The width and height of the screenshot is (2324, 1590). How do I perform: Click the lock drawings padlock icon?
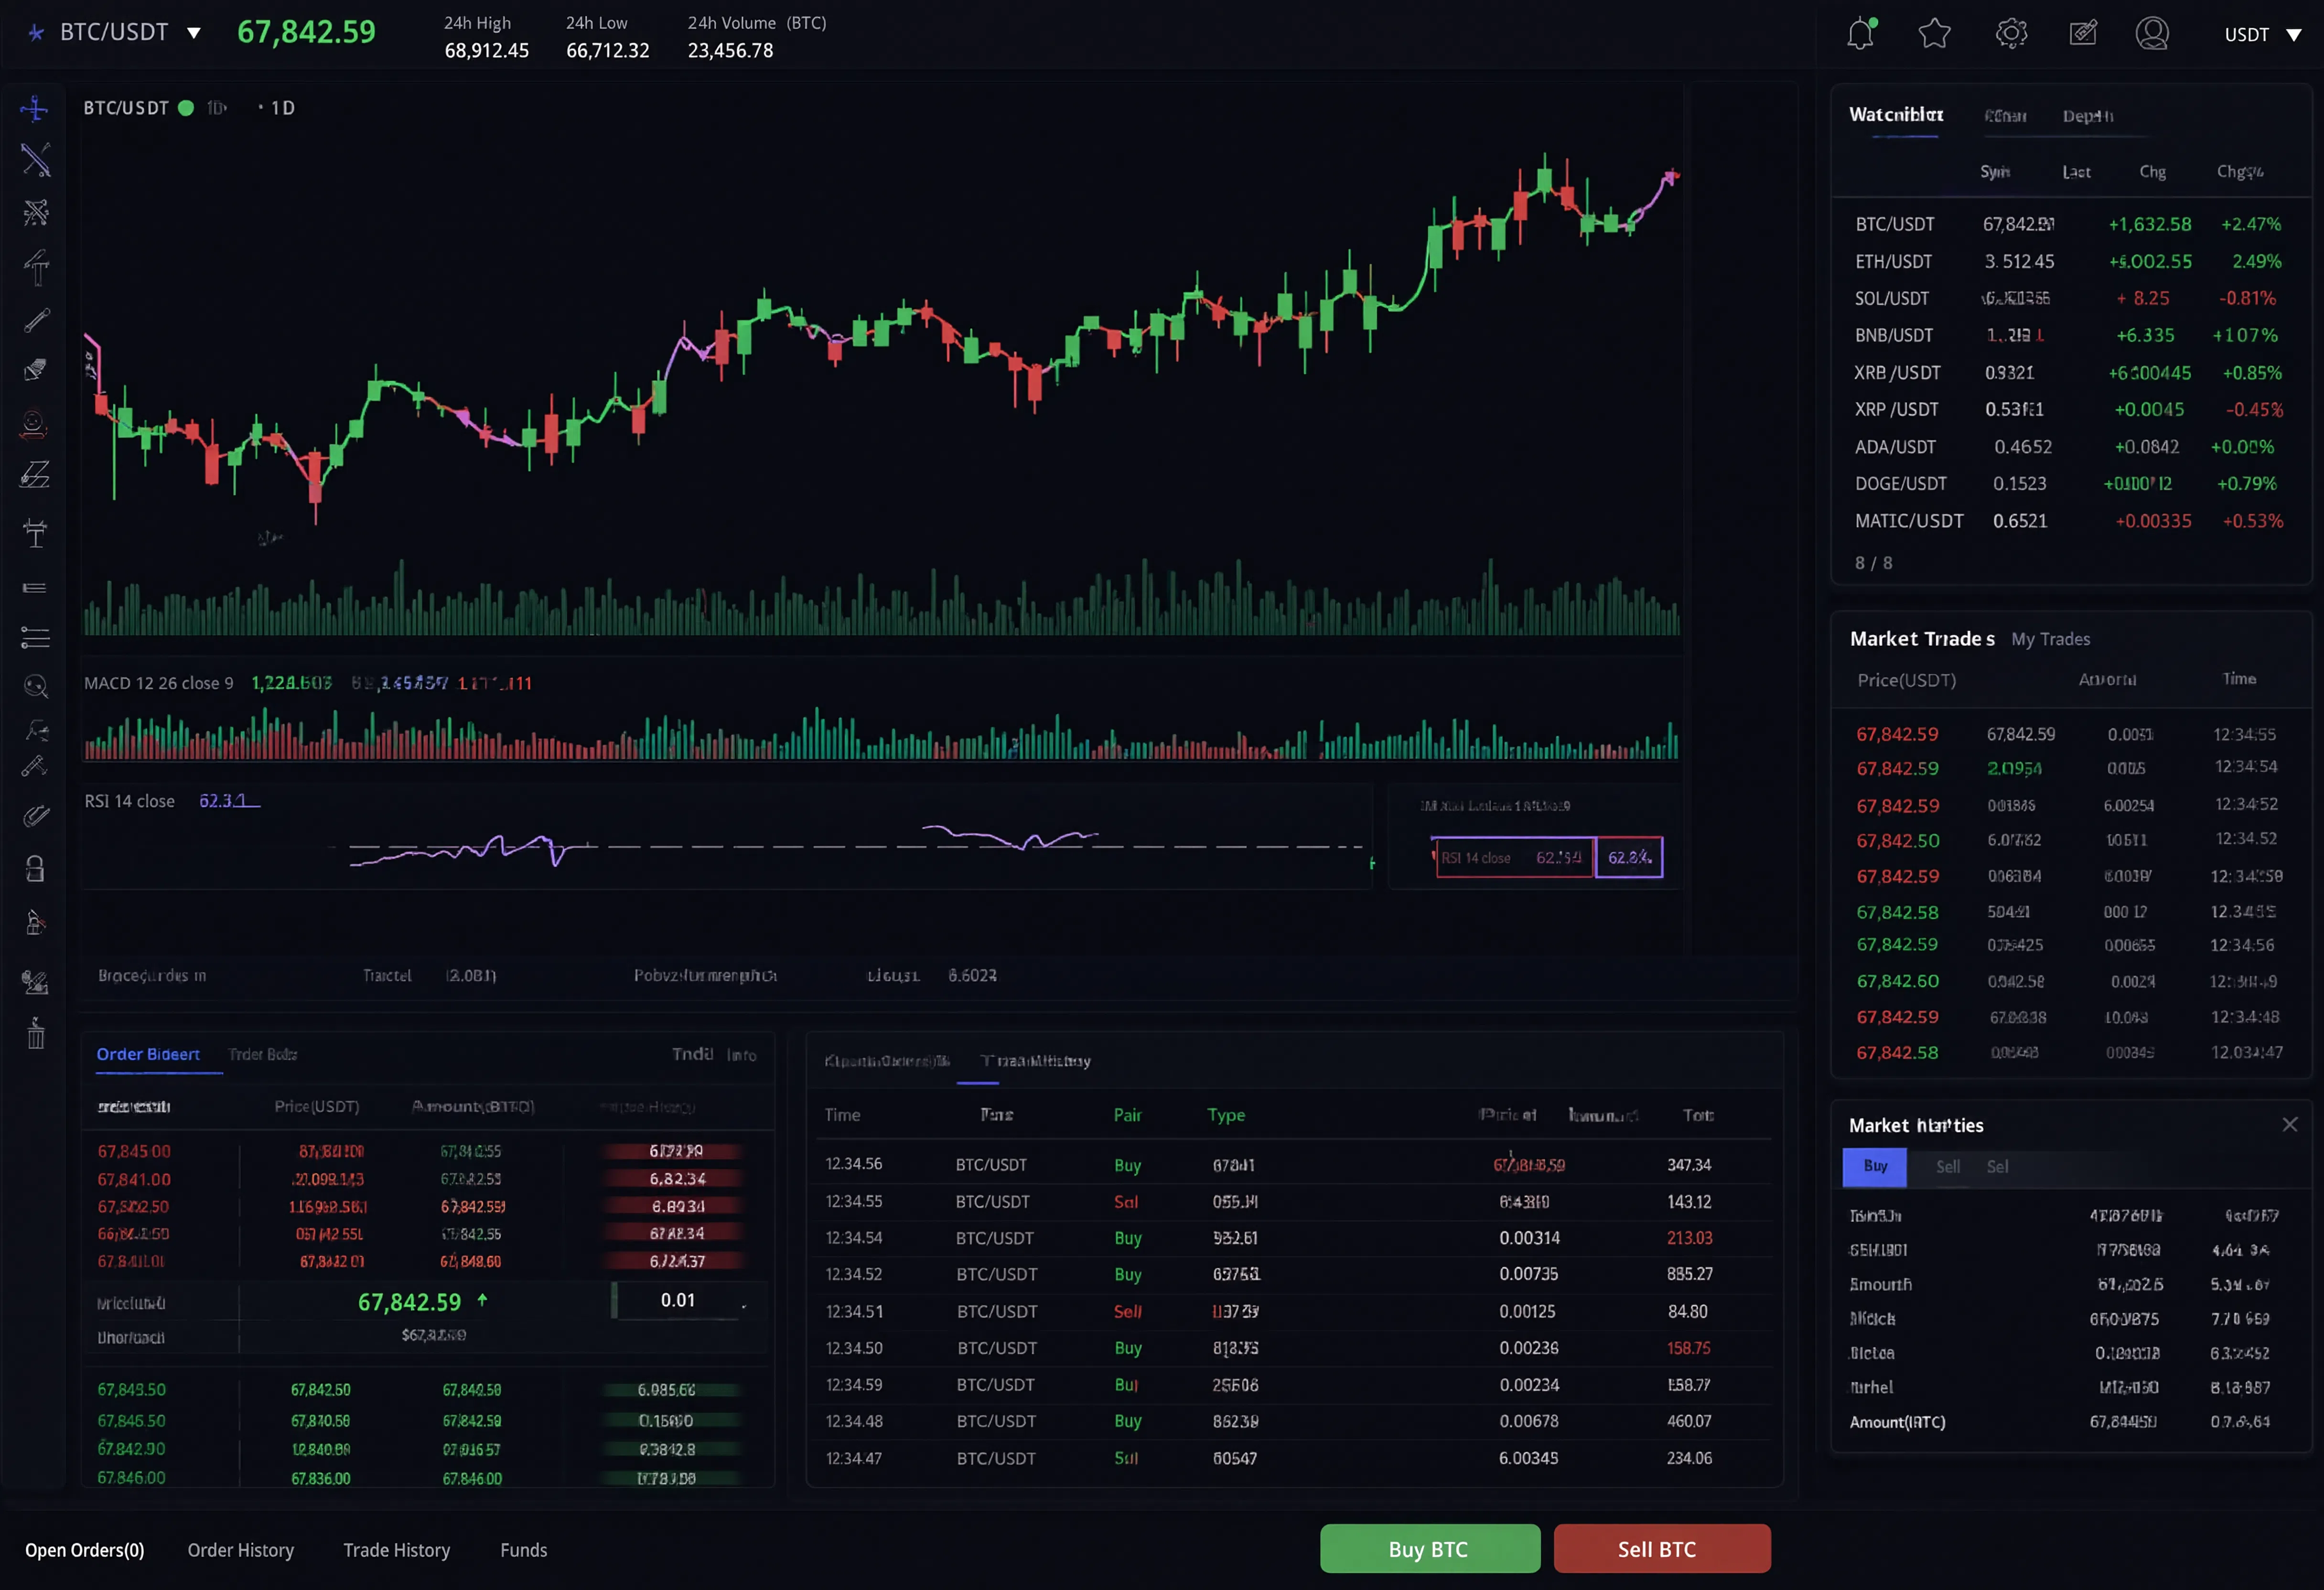pos(35,868)
